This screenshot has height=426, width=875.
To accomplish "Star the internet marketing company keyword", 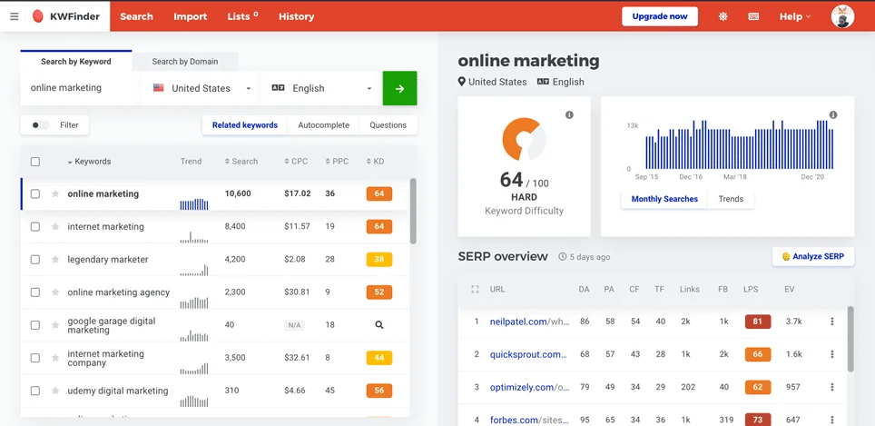I will pyautogui.click(x=55, y=358).
